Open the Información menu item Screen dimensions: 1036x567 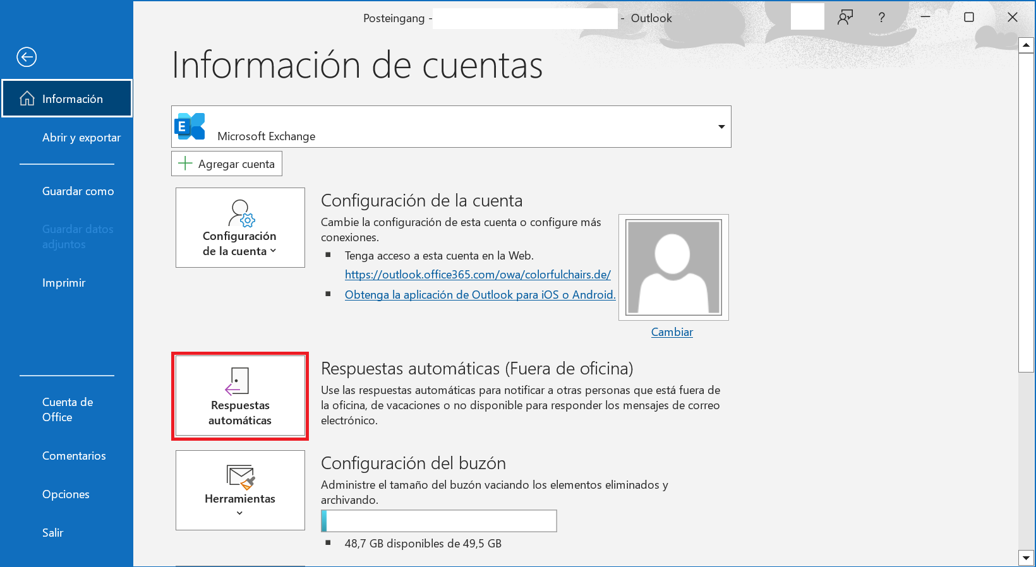pyautogui.click(x=67, y=98)
